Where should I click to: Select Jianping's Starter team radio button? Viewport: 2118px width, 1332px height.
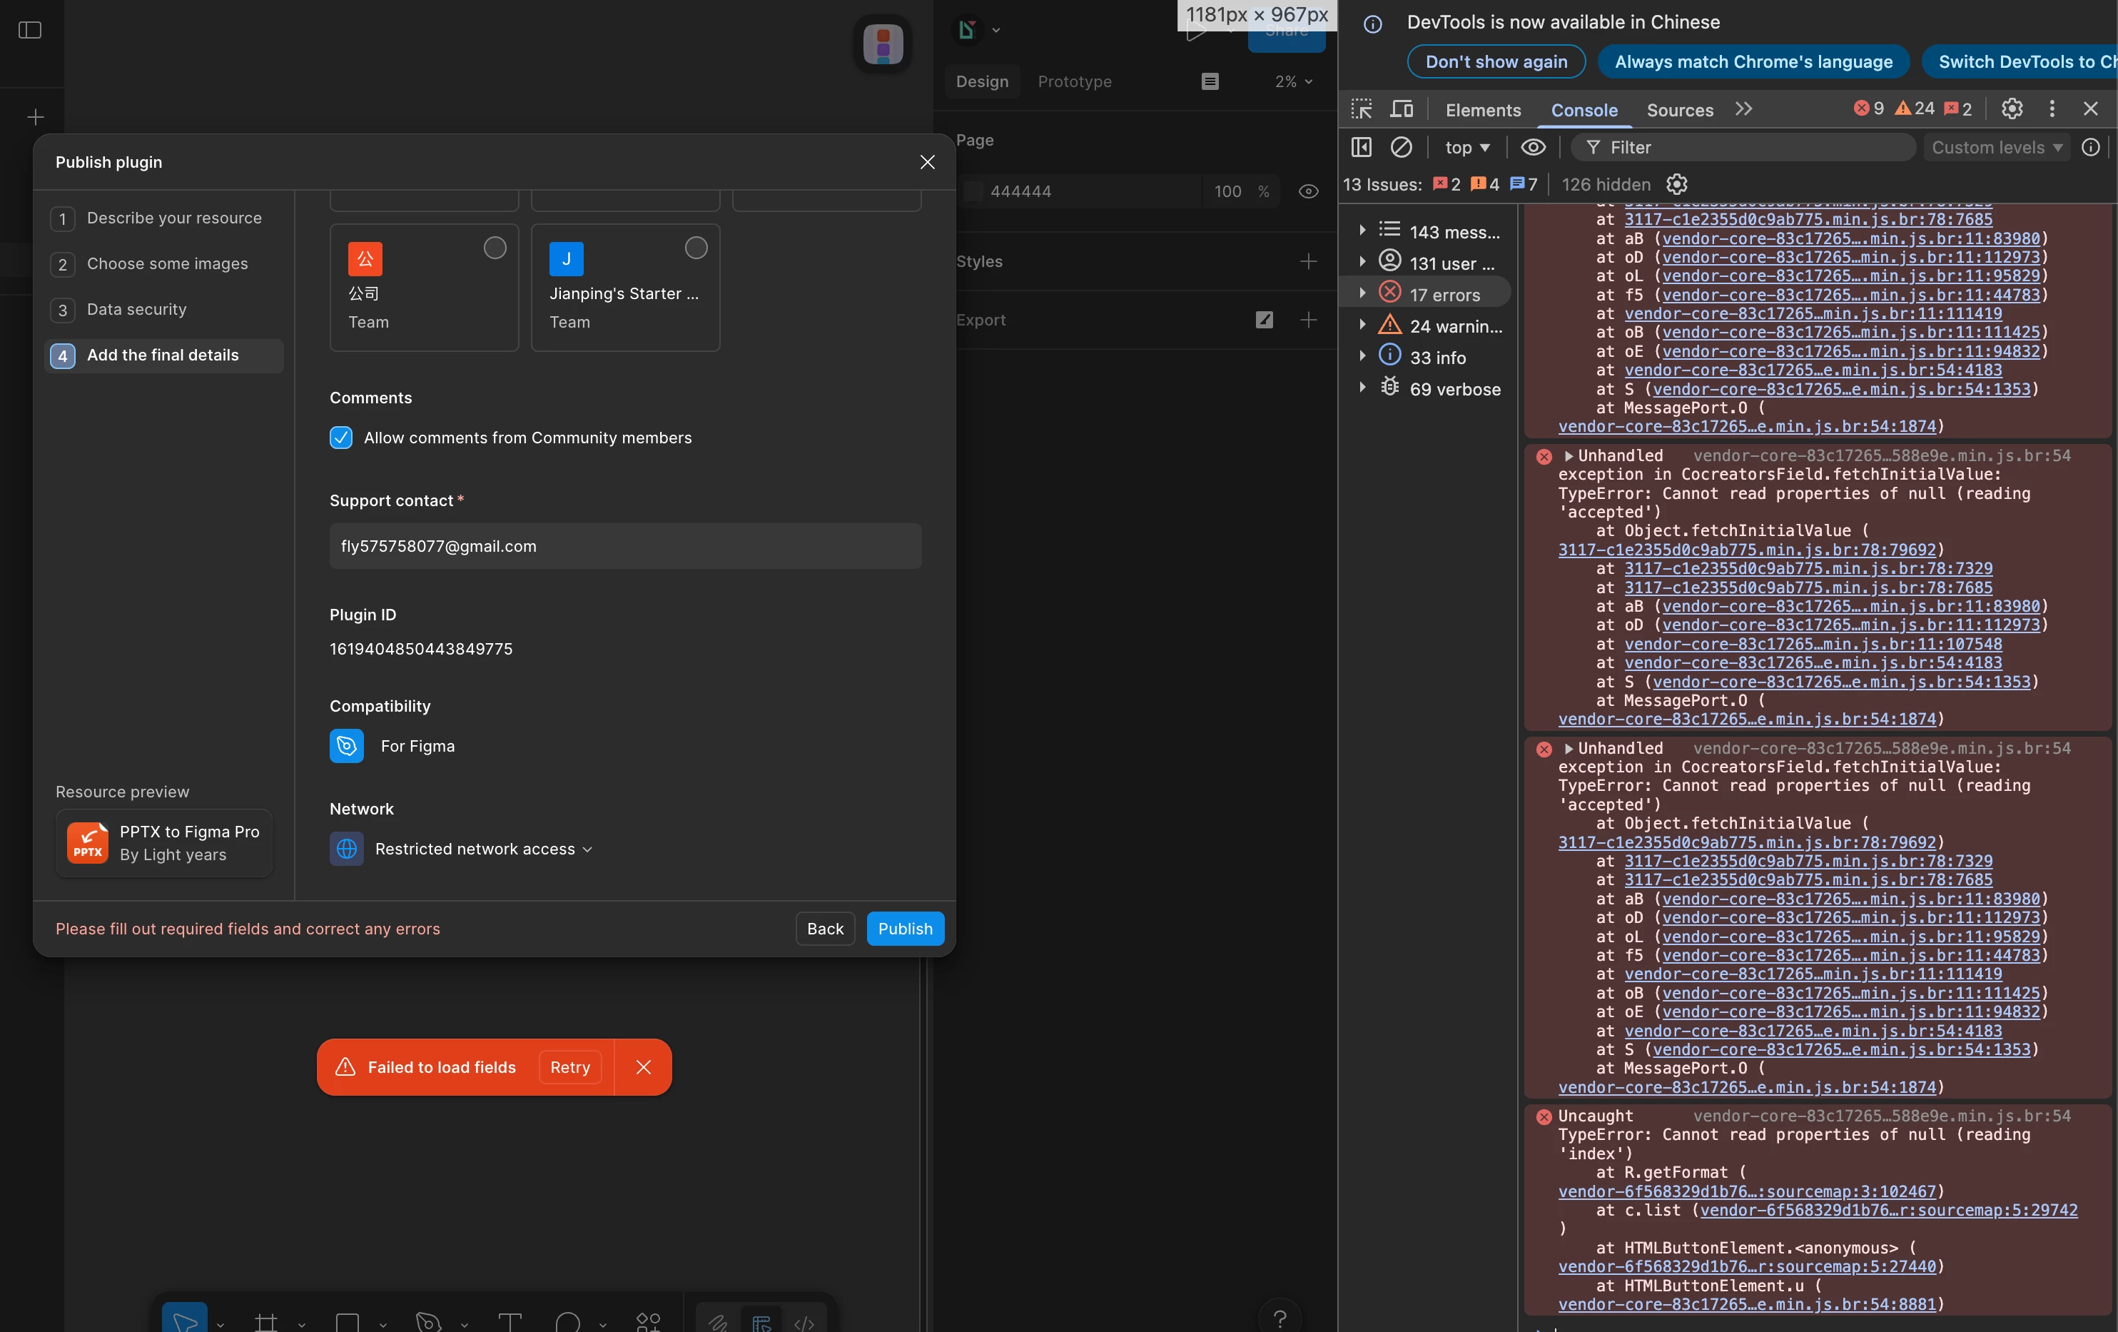696,249
